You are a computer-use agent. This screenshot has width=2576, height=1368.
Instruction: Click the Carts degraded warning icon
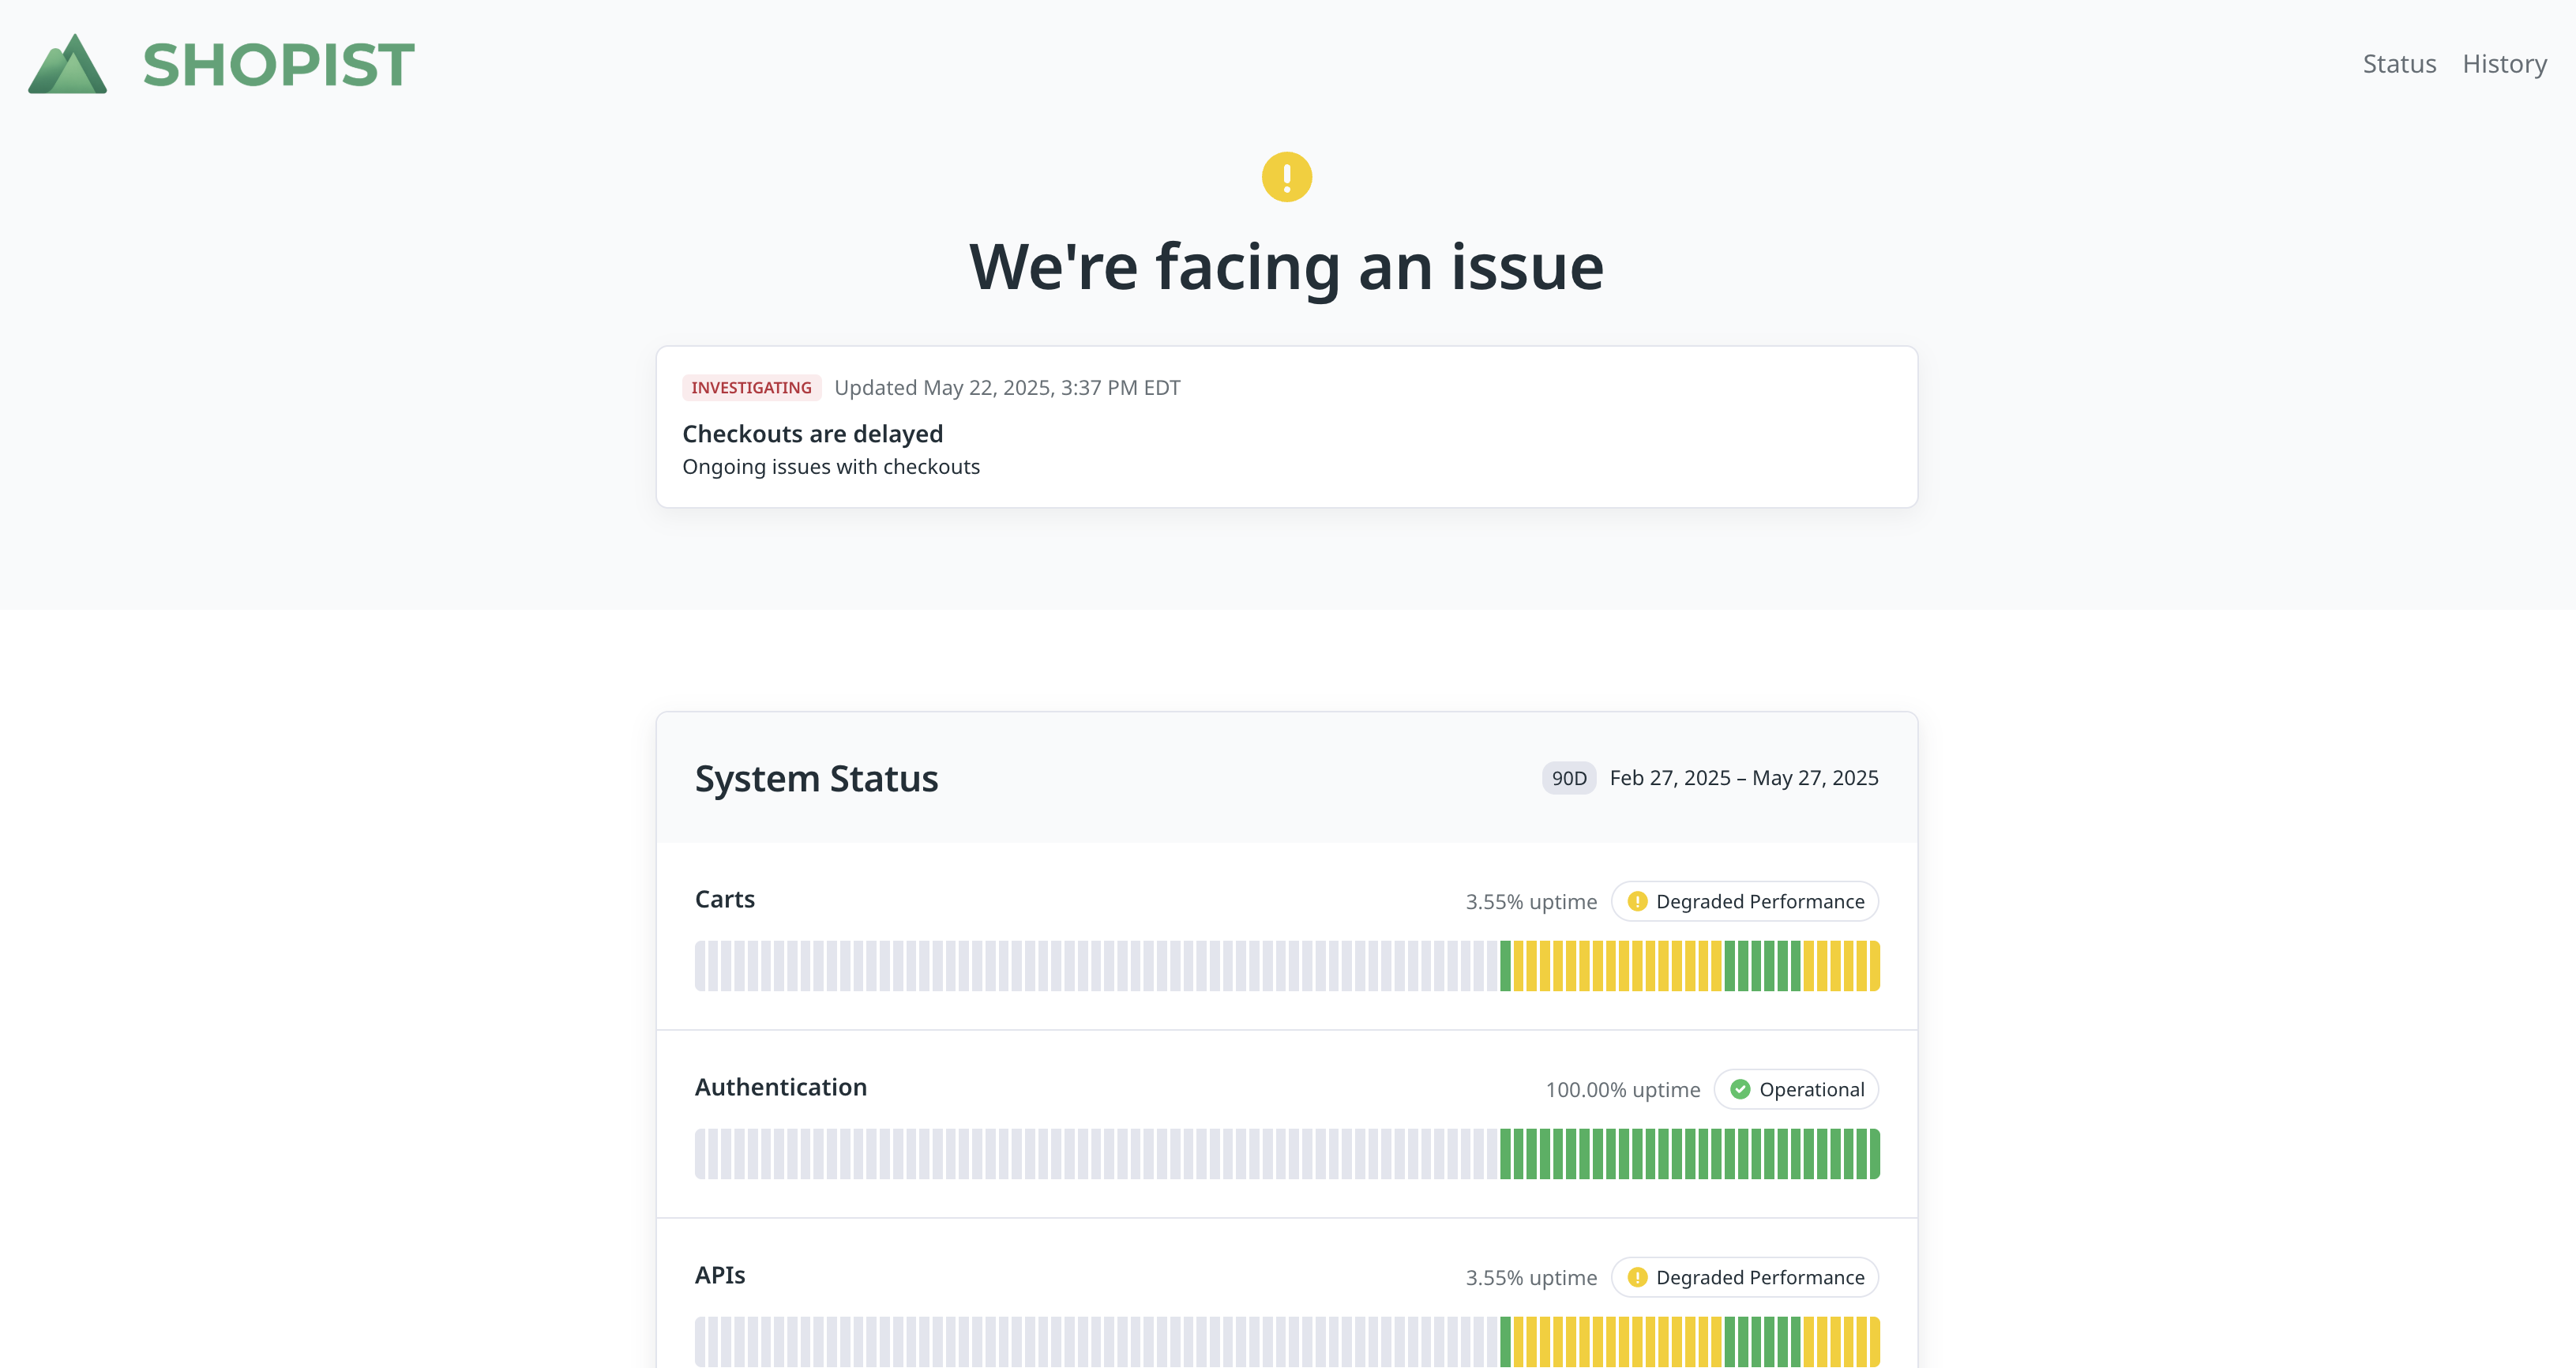pos(1637,901)
